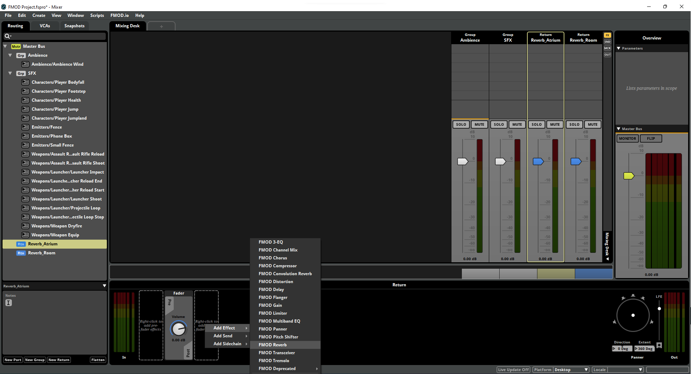This screenshot has height=374, width=691.
Task: Click the Live Update Off button
Action: pyautogui.click(x=514, y=370)
